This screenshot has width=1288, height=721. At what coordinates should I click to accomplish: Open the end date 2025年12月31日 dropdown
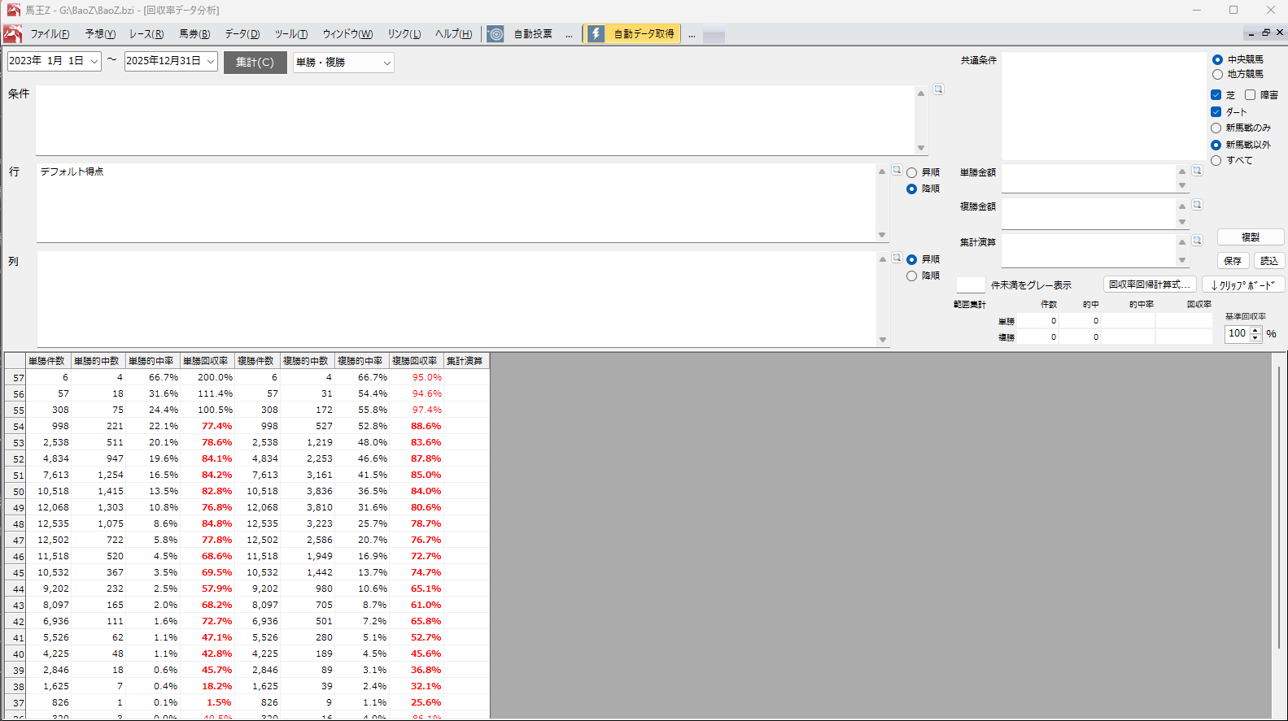click(x=211, y=61)
